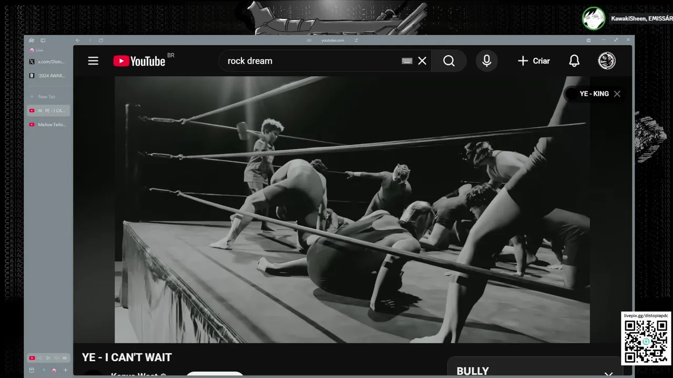Go forward in browser history
The width and height of the screenshot is (673, 378).
click(x=89, y=40)
